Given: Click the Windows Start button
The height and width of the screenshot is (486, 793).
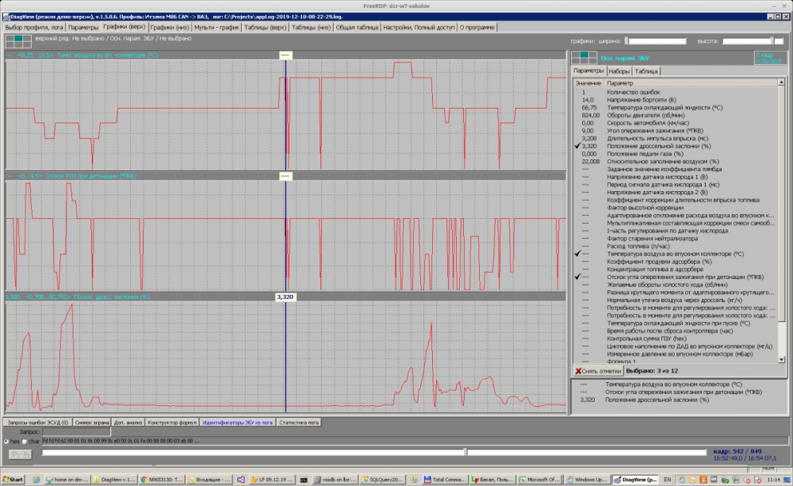Looking at the screenshot, I should (13, 480).
